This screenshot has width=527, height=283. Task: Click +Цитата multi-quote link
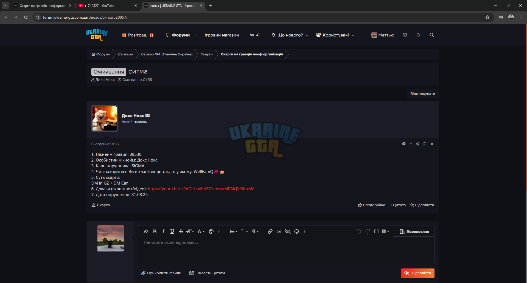pyautogui.click(x=398, y=205)
